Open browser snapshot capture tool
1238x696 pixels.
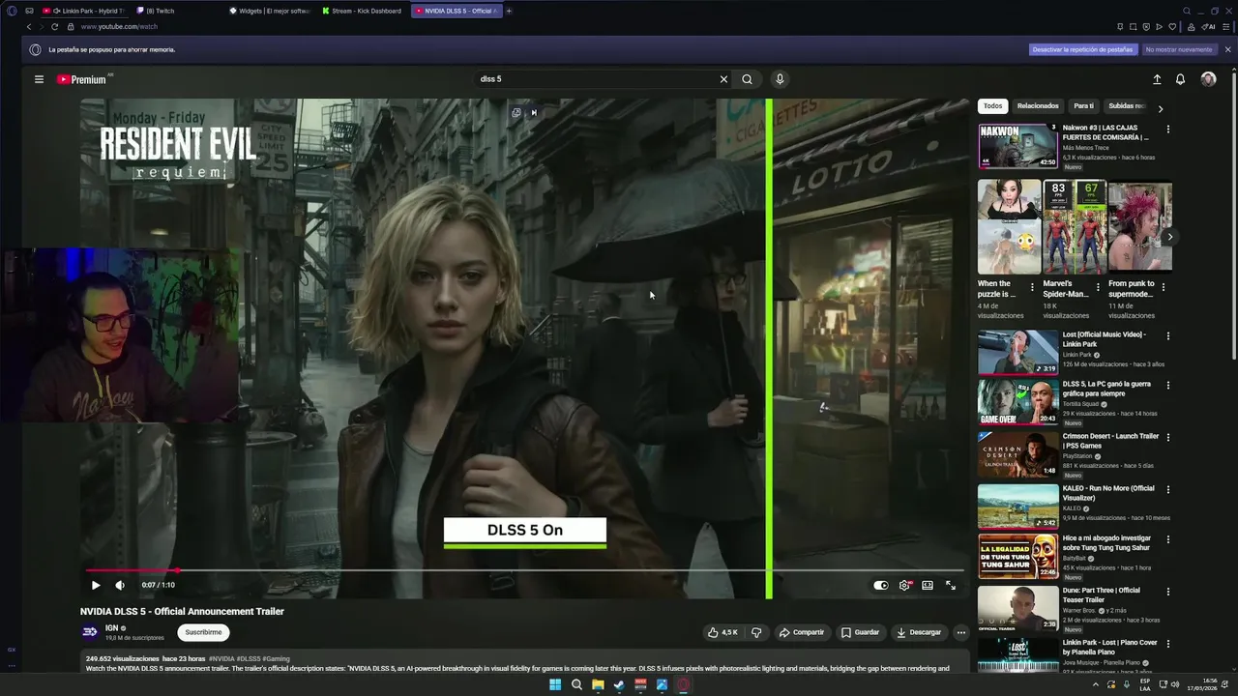(x=1133, y=26)
